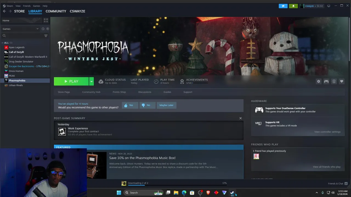Open Brave browser from taskbar
The width and height of the screenshot is (351, 197).
[x=208, y=193]
